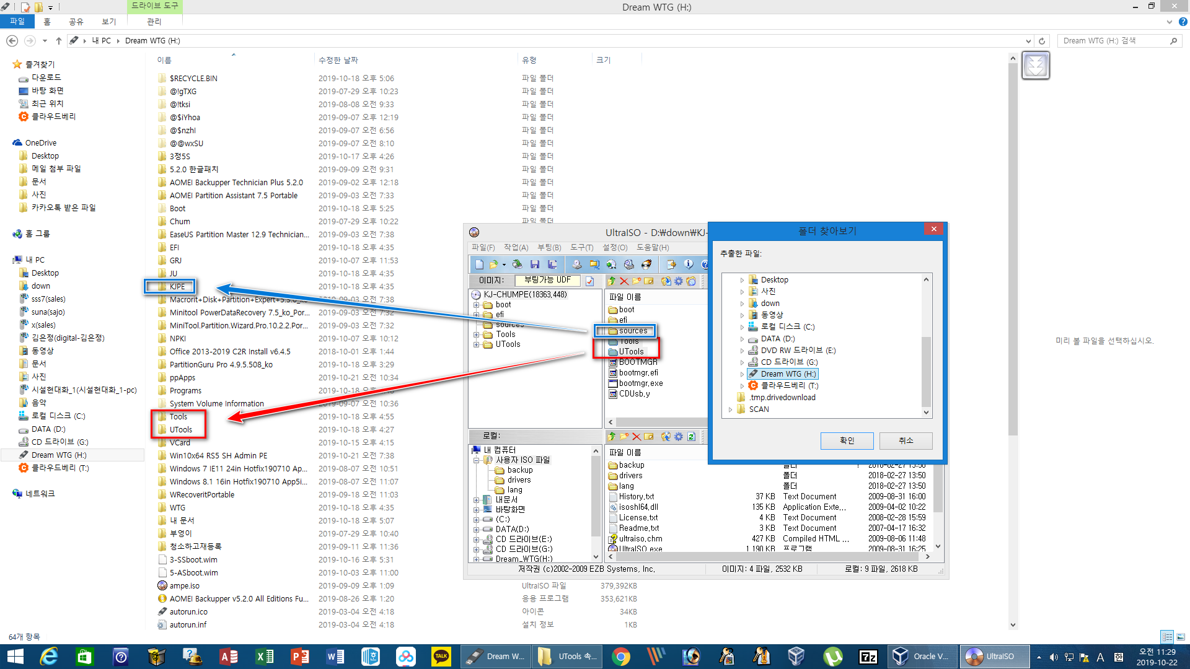Open the 홈 ribbon tab in Explorer
The image size is (1190, 669).
click(47, 22)
